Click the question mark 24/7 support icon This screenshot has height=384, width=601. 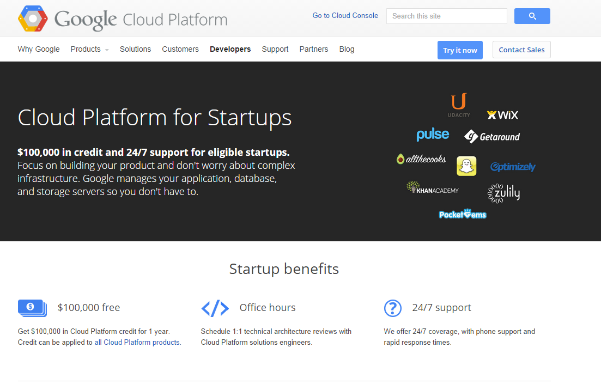point(392,308)
